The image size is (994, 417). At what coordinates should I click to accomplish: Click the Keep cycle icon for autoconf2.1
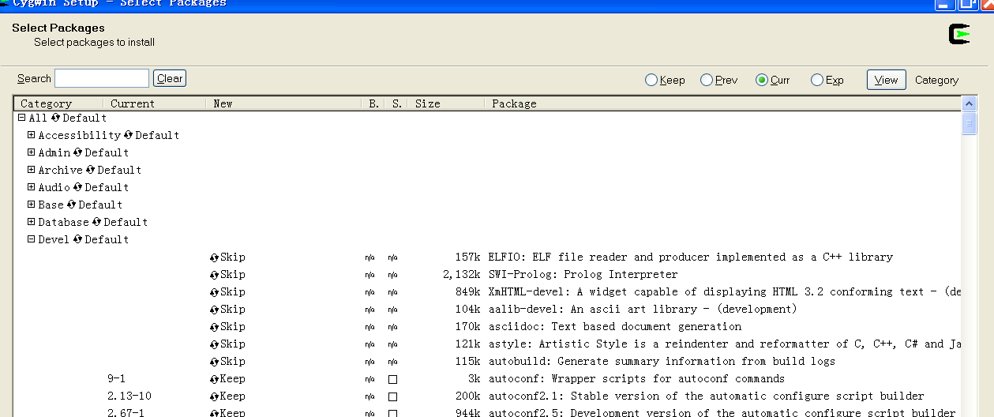[x=214, y=396]
